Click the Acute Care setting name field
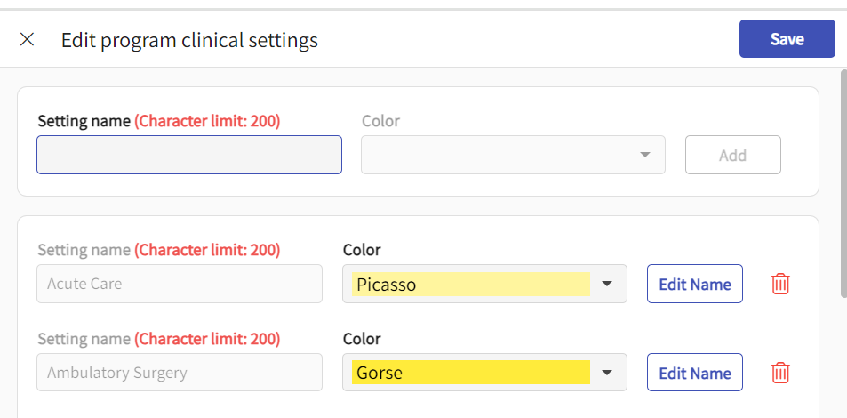Viewport: 847px width, 418px height. (179, 284)
